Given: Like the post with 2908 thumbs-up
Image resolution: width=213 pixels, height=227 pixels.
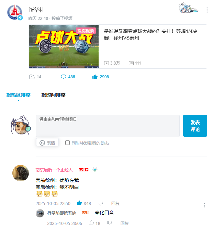Looking at the screenshot, I should coord(95,77).
